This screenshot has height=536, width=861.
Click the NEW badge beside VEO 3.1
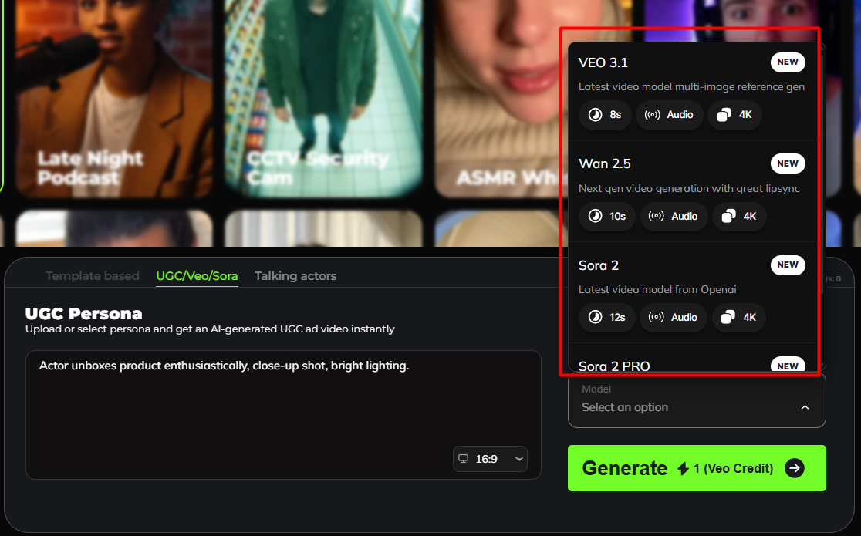tap(788, 62)
